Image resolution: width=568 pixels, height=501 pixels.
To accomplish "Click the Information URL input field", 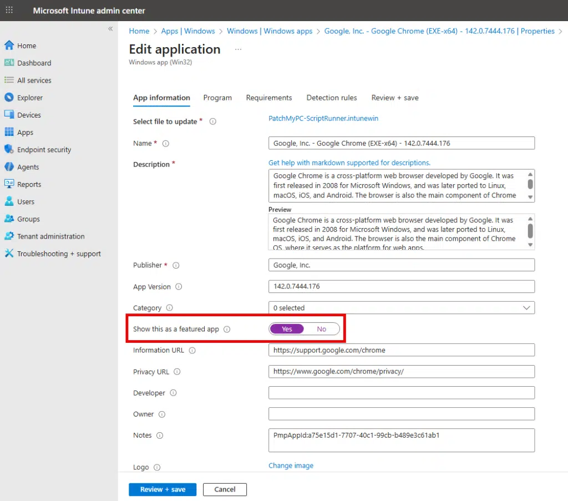I will (401, 350).
